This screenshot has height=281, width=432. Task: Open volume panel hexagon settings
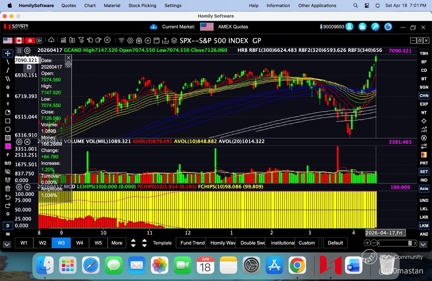click(x=19, y=142)
